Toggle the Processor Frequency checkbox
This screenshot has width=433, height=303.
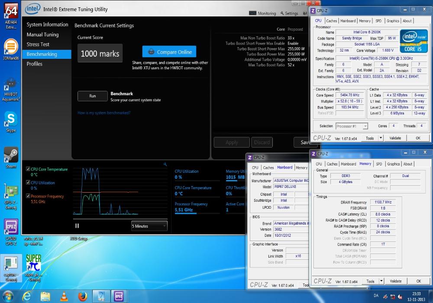[x=28, y=196]
